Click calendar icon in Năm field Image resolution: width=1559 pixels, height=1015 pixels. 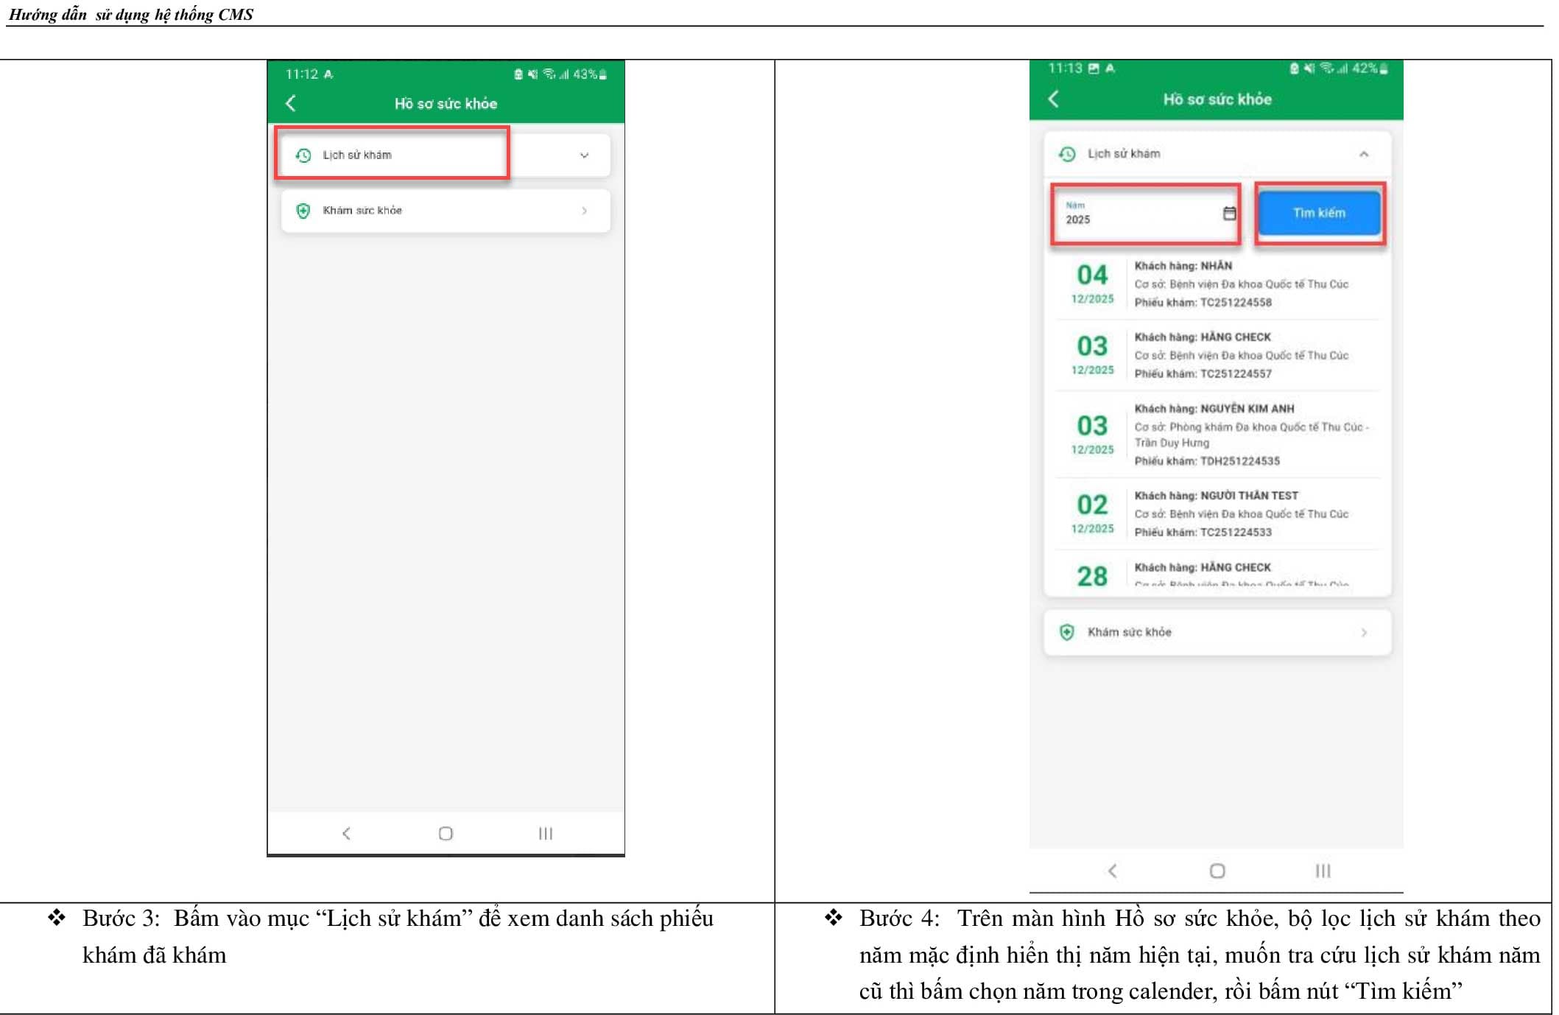coord(1229,214)
